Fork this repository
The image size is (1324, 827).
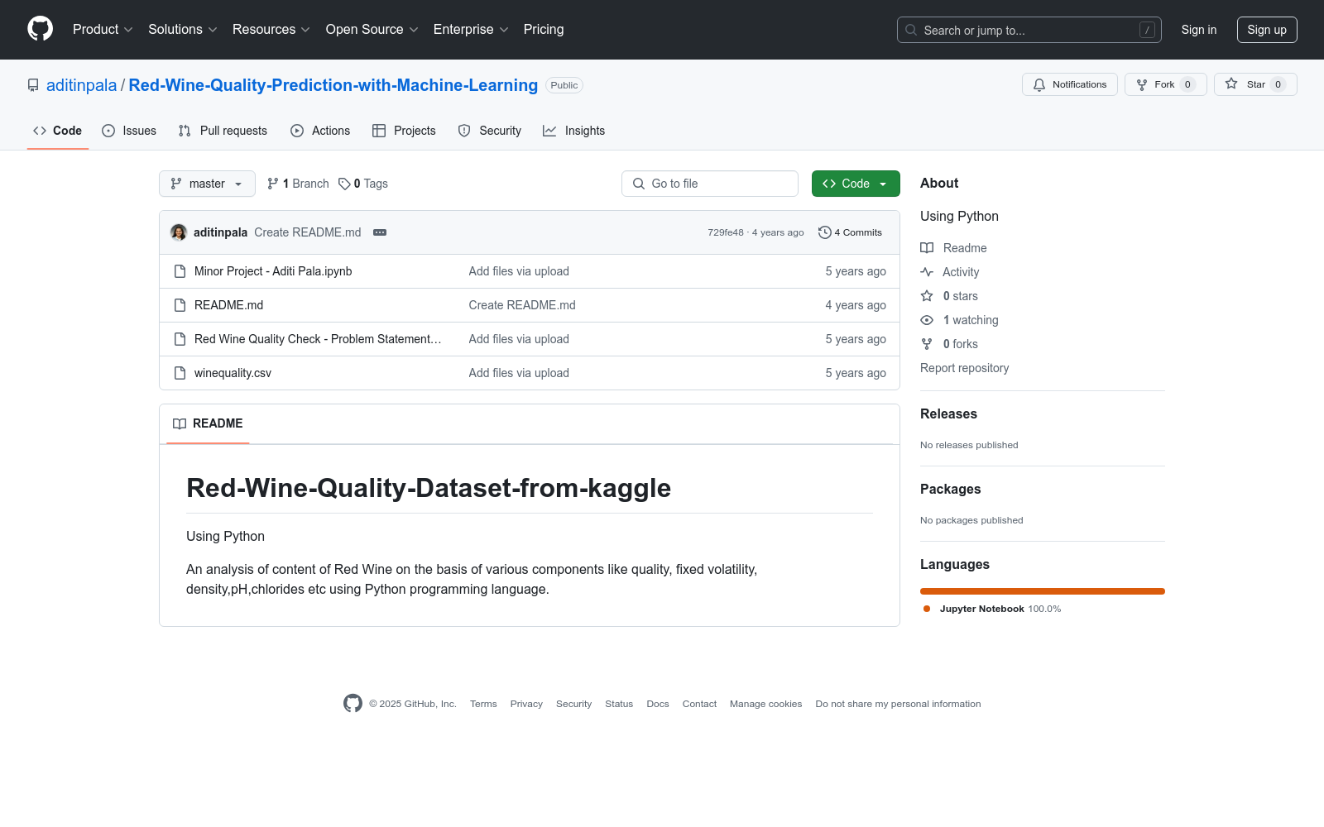[x=1166, y=84]
